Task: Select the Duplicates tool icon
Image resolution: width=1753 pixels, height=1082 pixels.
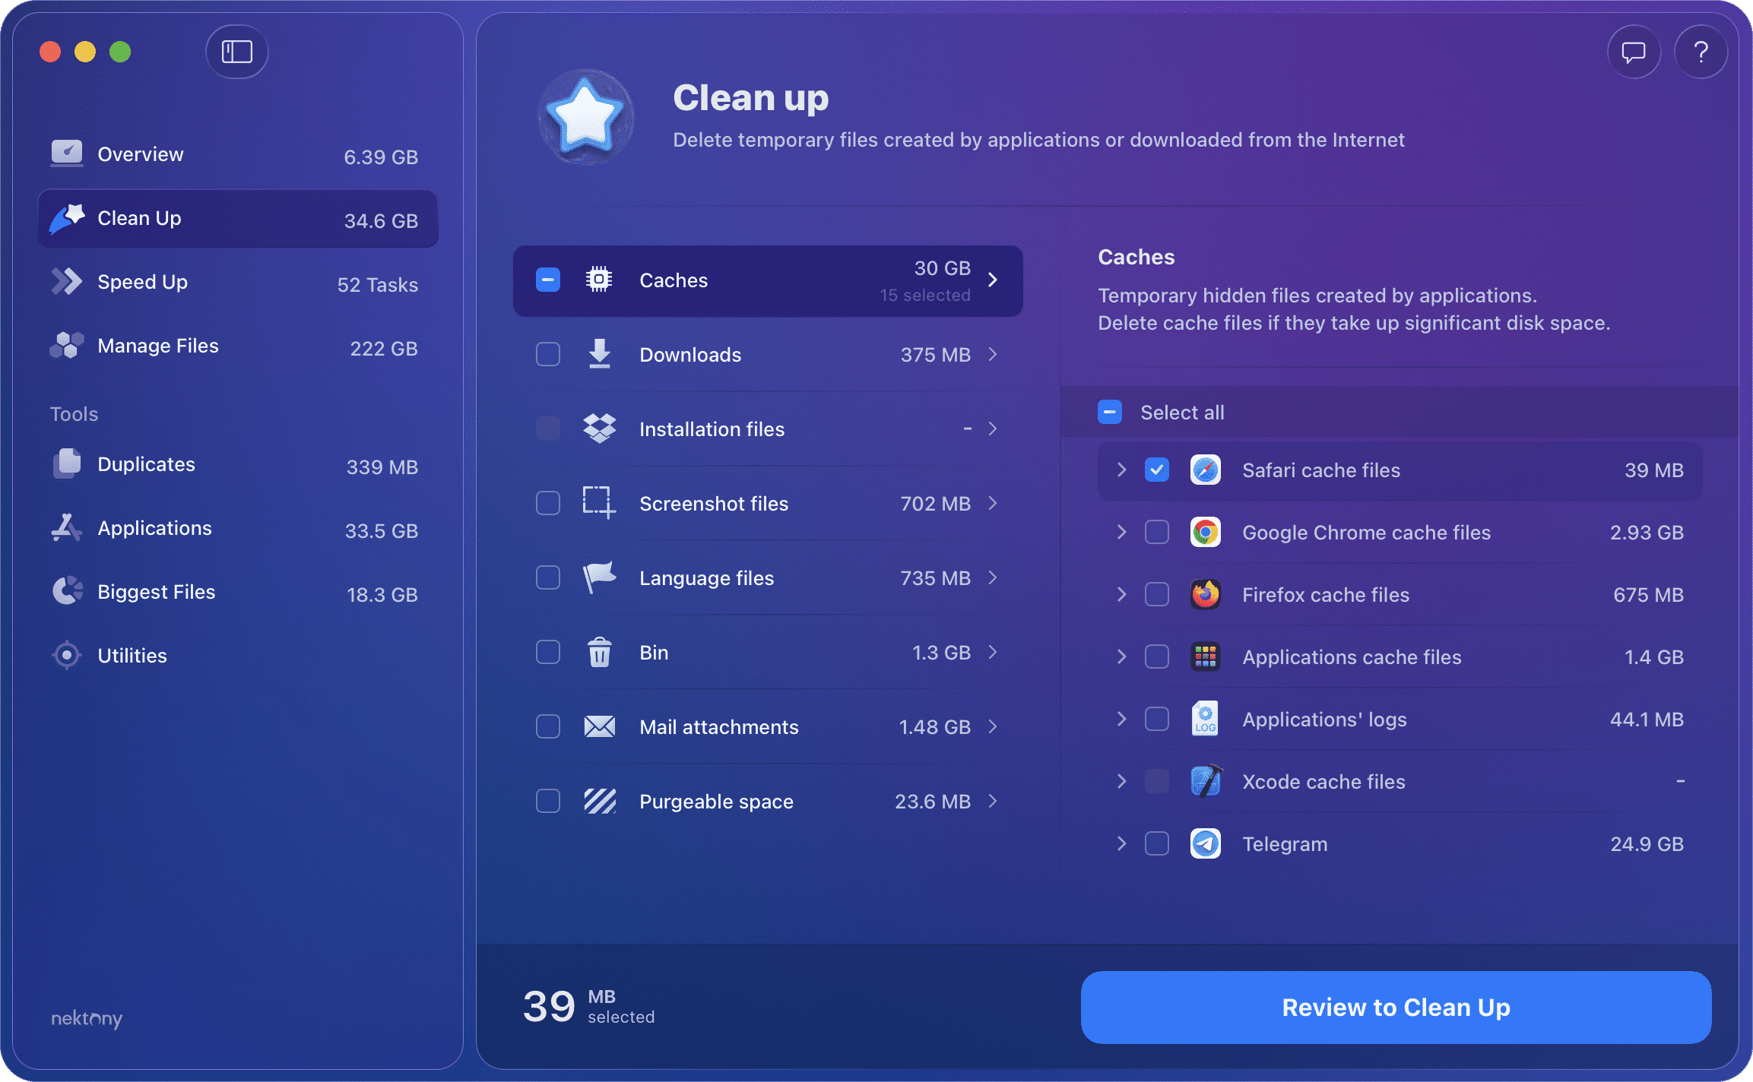Action: 67,463
